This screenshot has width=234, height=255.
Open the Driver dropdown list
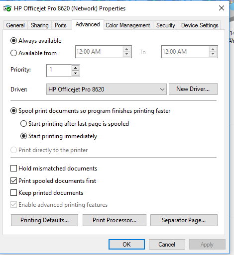coord(107,89)
